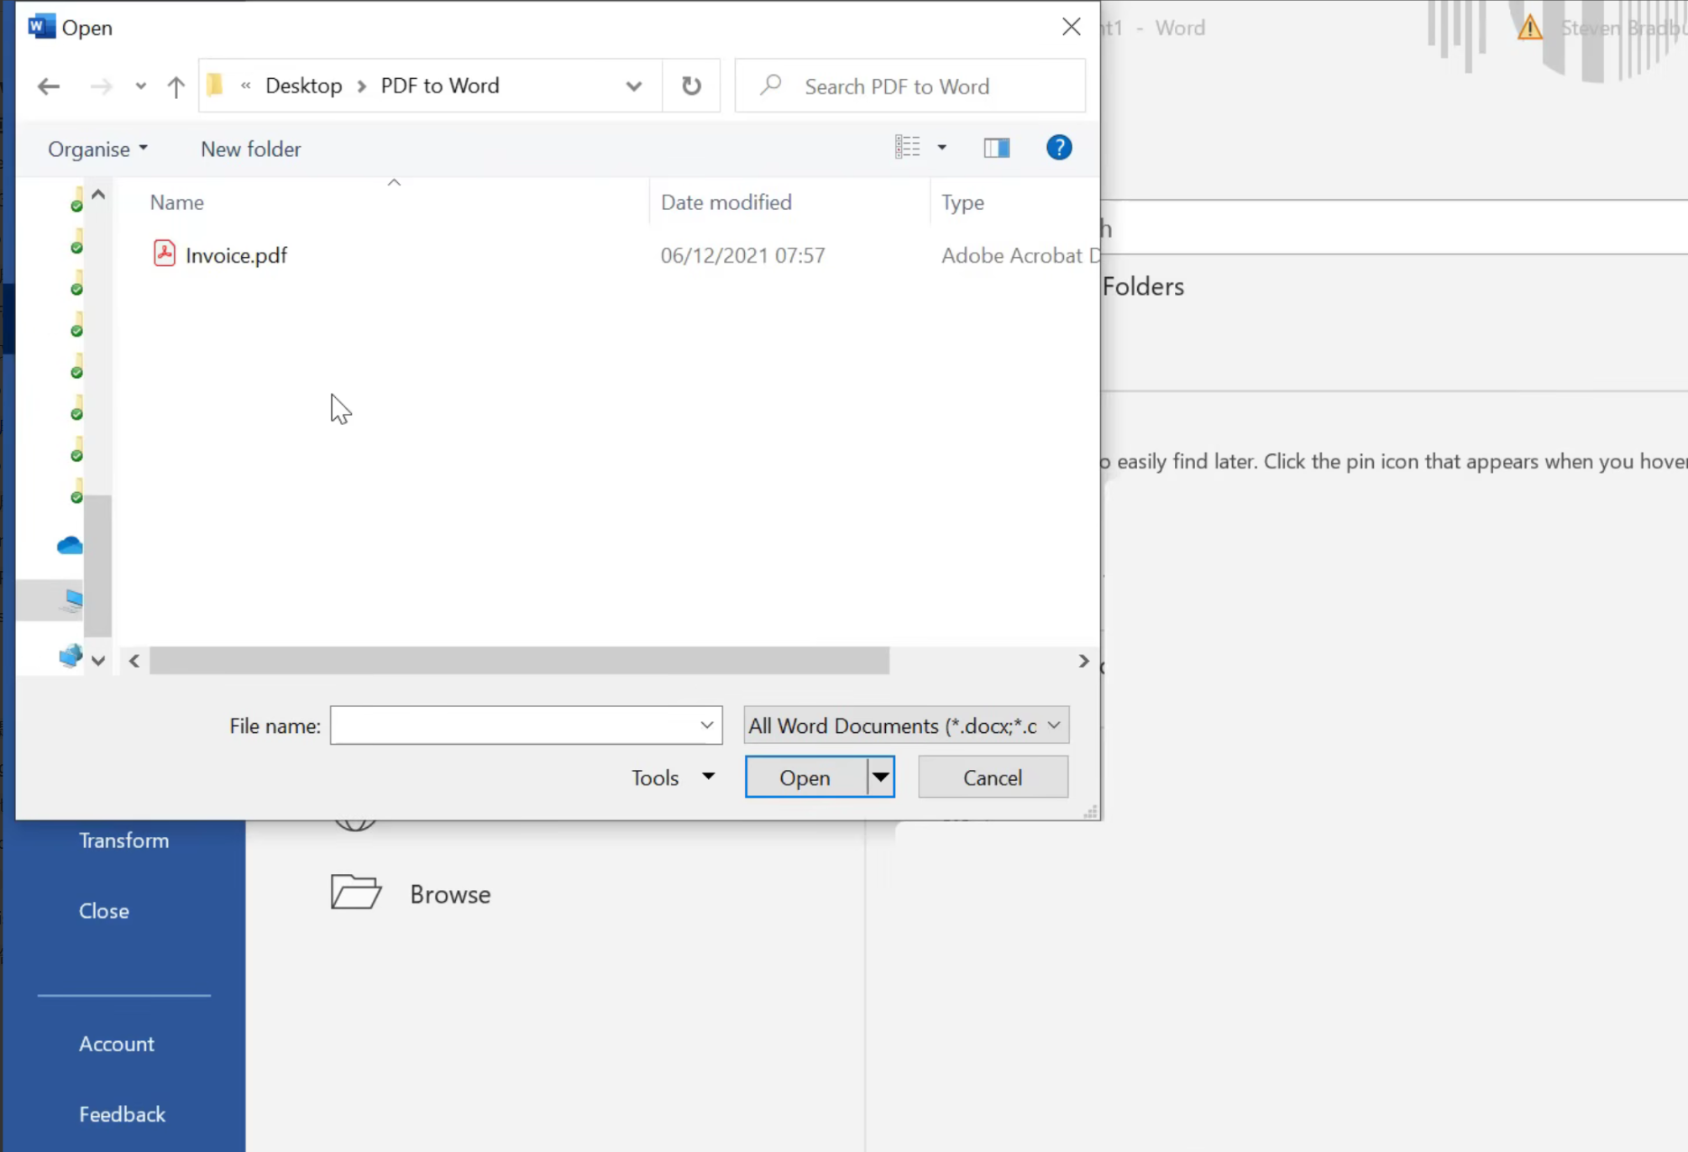Click the Word account warning icon
Viewport: 1688px width, 1152px height.
(x=1530, y=28)
